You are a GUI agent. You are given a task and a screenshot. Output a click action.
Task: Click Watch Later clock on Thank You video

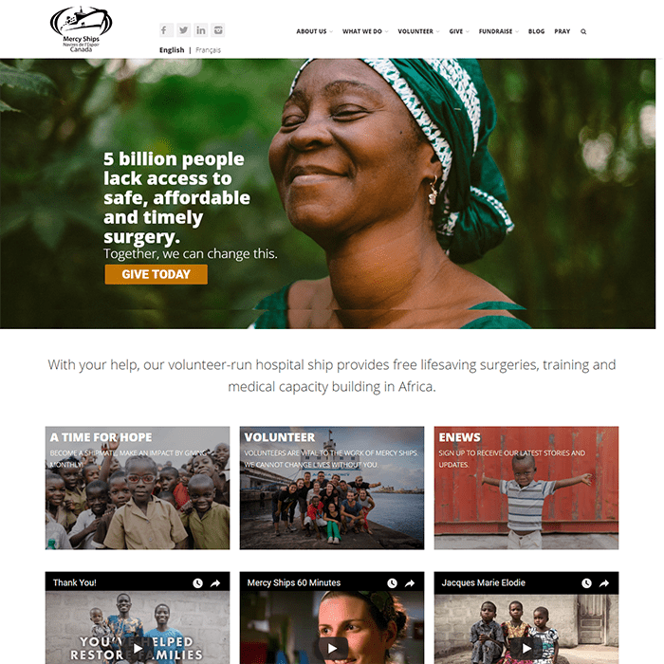[197, 583]
